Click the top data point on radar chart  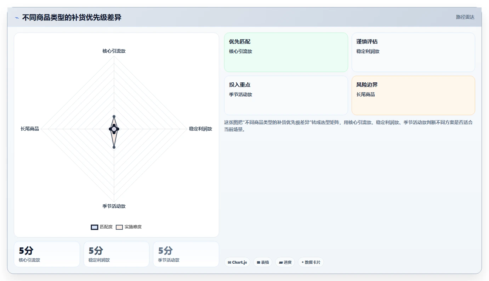click(114, 116)
